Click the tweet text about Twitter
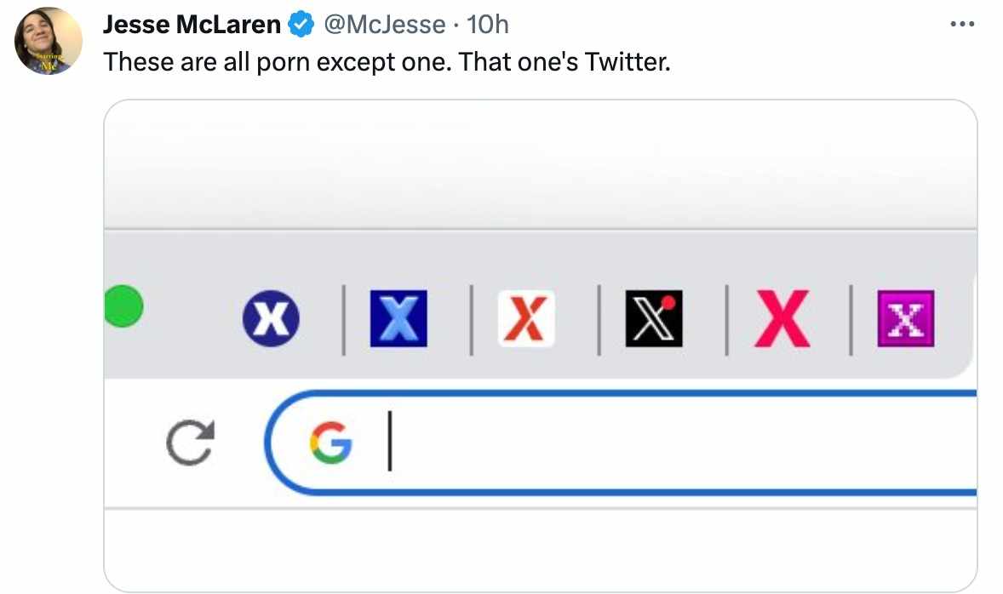 click(387, 62)
